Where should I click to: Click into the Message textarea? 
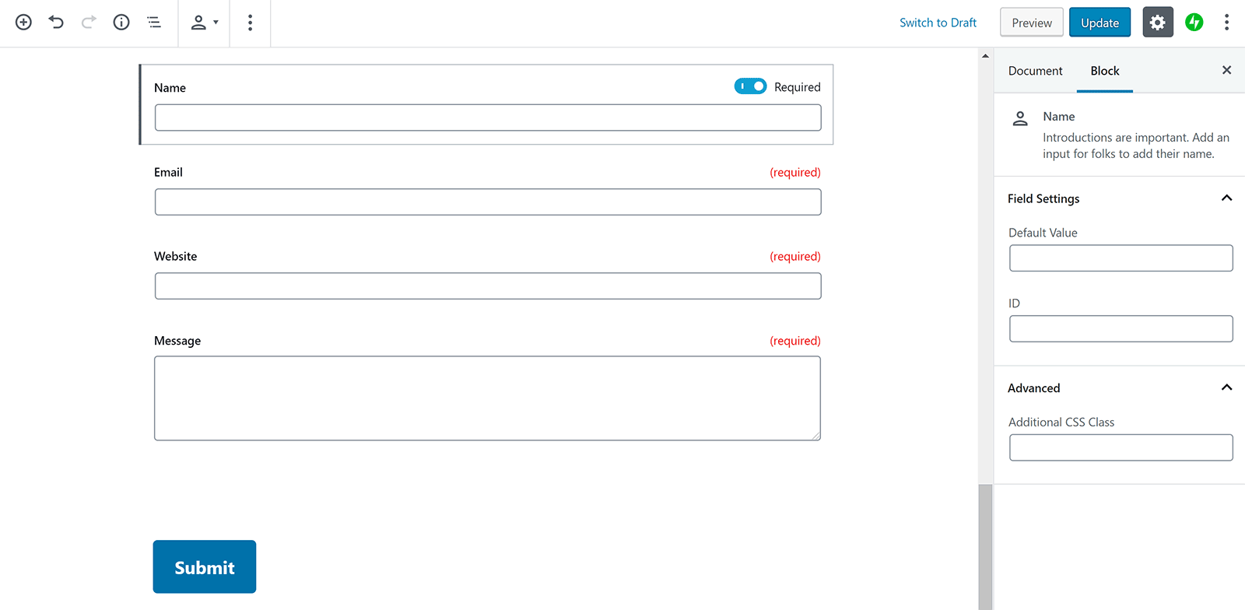pyautogui.click(x=488, y=398)
